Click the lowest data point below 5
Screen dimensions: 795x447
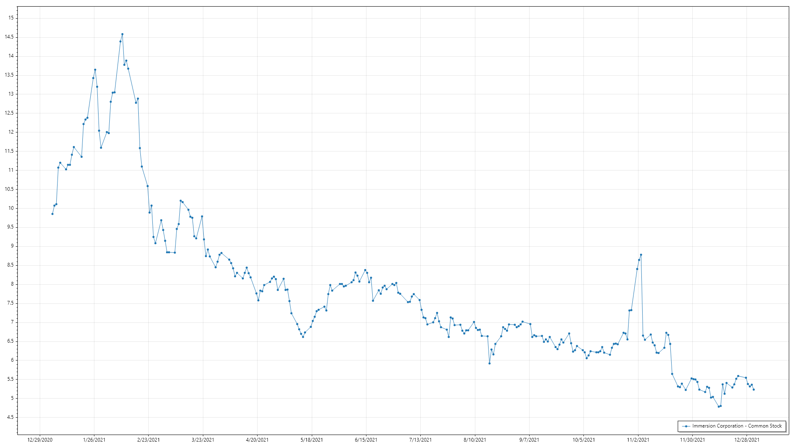point(719,406)
